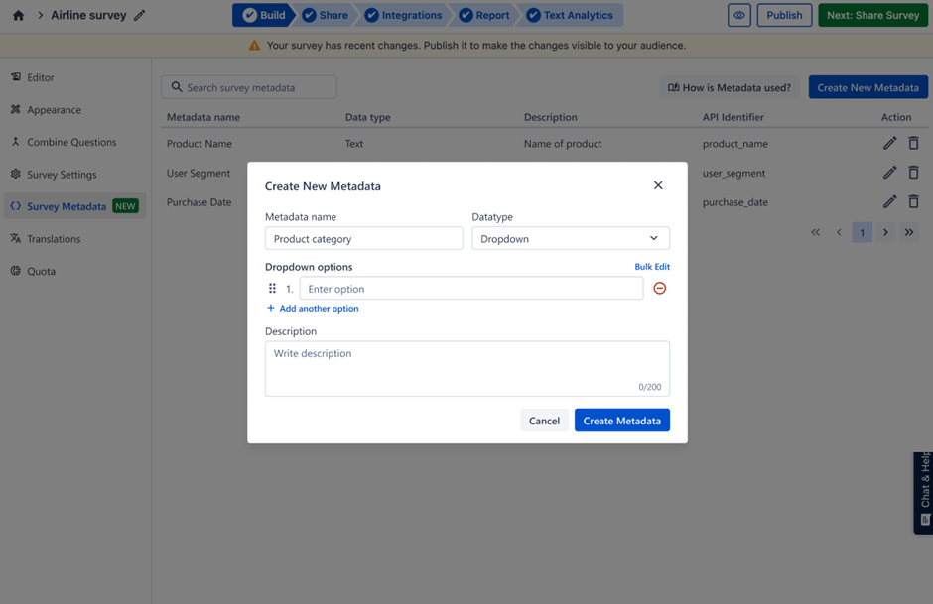The image size is (933, 604).
Task: Delete the User Segment metadata row
Action: tap(913, 173)
